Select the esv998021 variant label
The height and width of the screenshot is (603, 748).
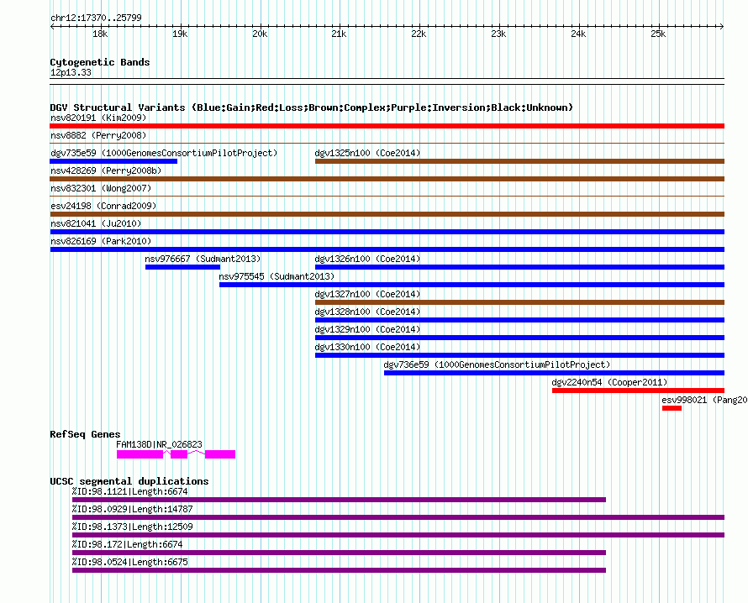tap(704, 400)
